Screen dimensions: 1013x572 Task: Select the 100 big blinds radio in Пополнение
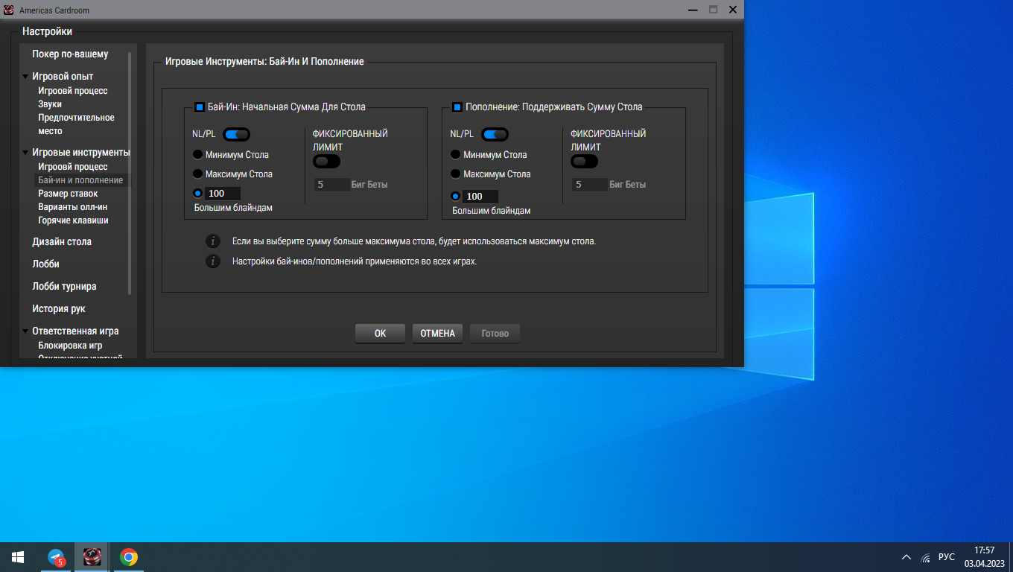(455, 197)
